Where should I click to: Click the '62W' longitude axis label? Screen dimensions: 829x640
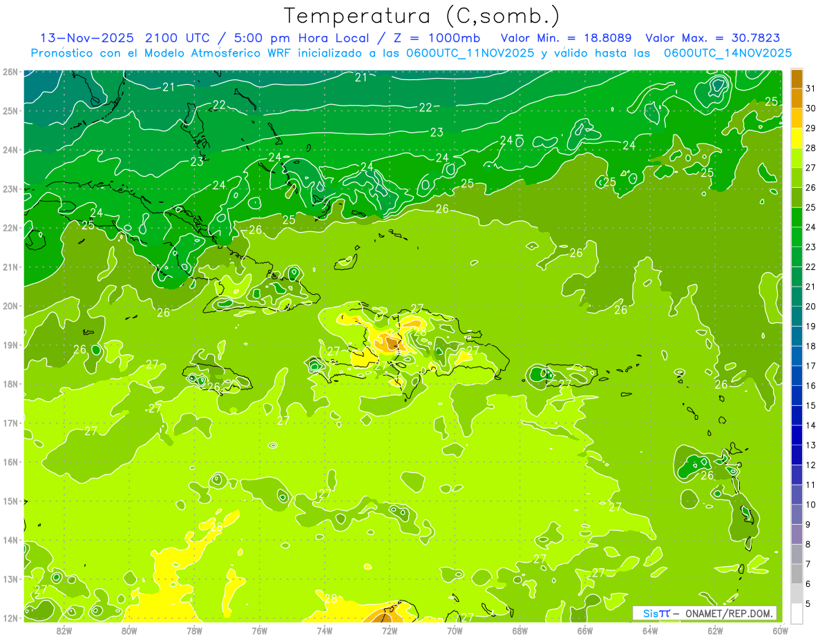click(x=715, y=630)
